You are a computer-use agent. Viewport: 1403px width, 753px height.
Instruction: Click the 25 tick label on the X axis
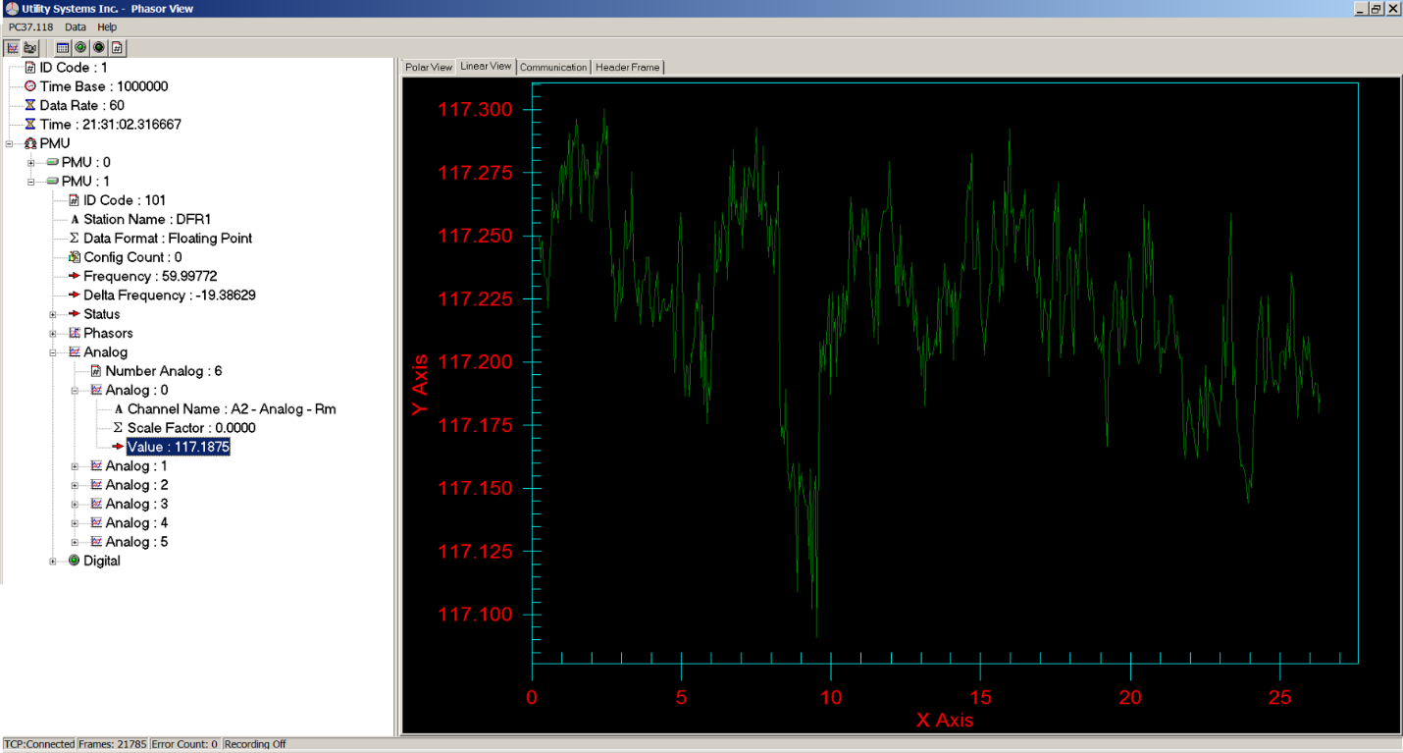point(1280,697)
